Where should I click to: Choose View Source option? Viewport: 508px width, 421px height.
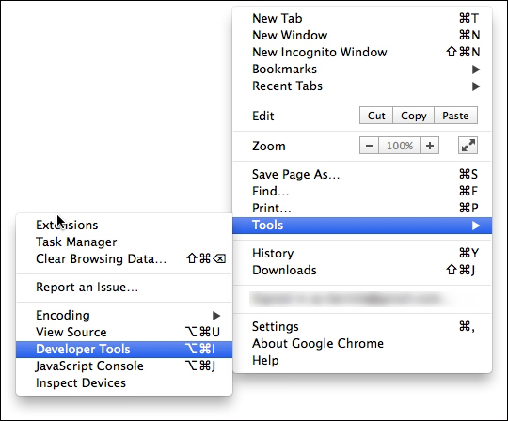click(x=124, y=333)
